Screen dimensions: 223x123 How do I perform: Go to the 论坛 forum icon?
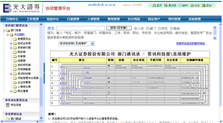tap(192, 5)
